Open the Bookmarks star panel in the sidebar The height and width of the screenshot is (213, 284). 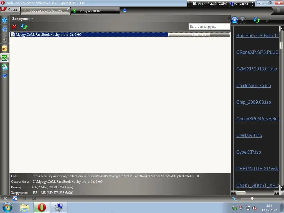coord(5,20)
